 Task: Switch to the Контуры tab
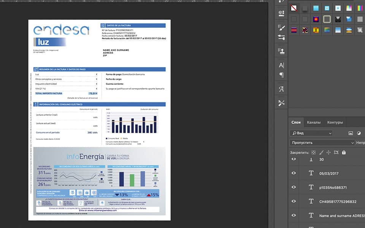335,122
